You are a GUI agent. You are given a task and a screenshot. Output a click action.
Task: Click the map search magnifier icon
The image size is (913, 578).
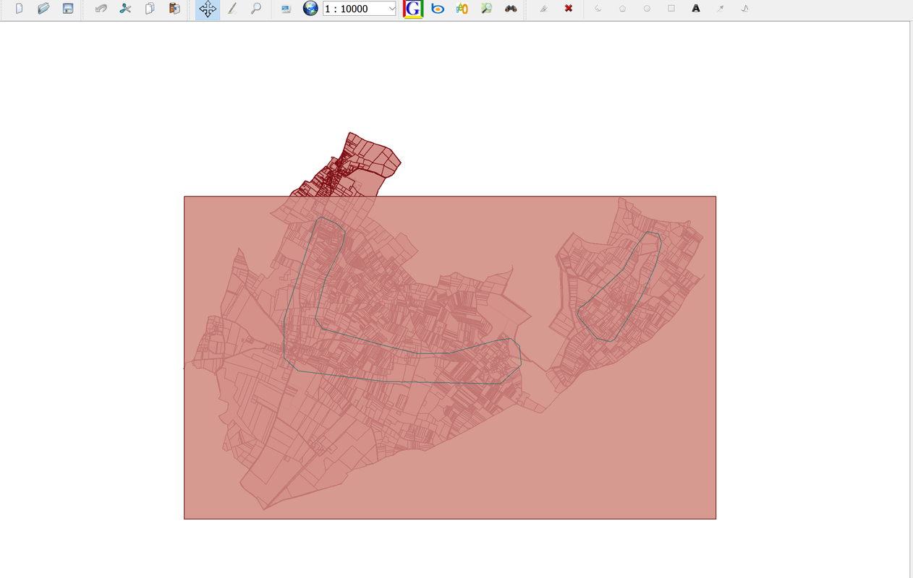(x=486, y=9)
